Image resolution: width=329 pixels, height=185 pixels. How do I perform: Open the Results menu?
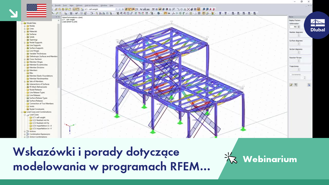click(x=58, y=5)
